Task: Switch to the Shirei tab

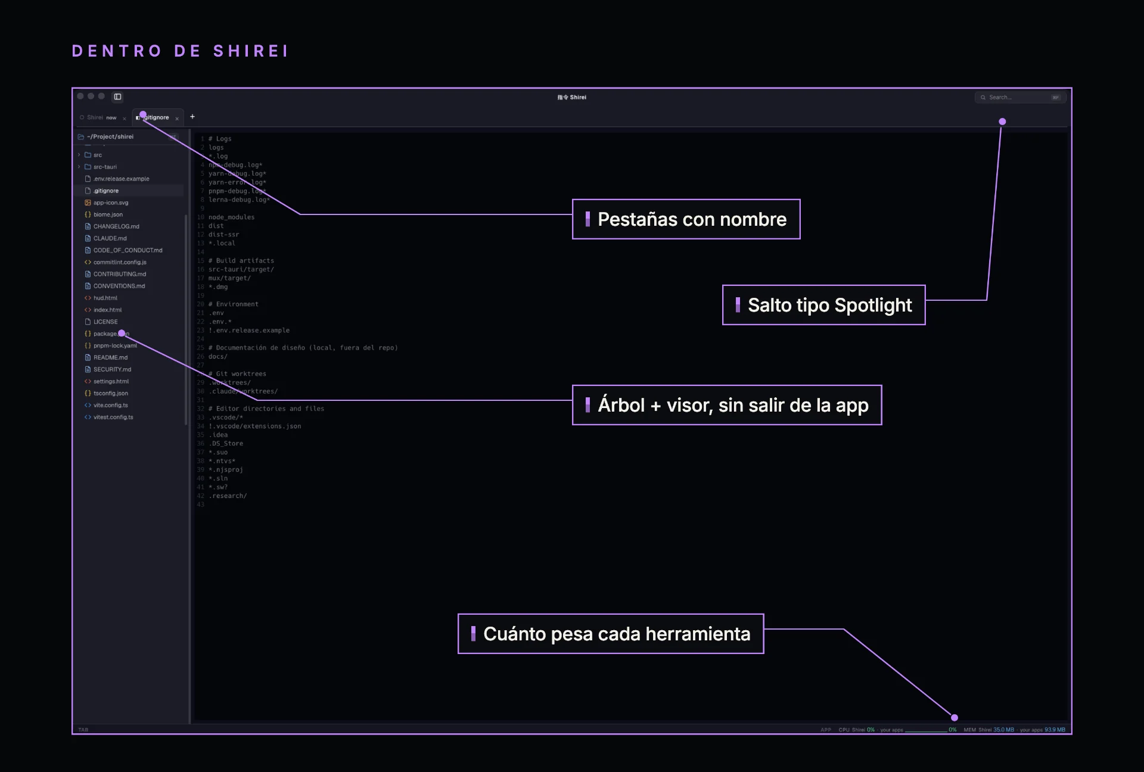Action: (102, 117)
